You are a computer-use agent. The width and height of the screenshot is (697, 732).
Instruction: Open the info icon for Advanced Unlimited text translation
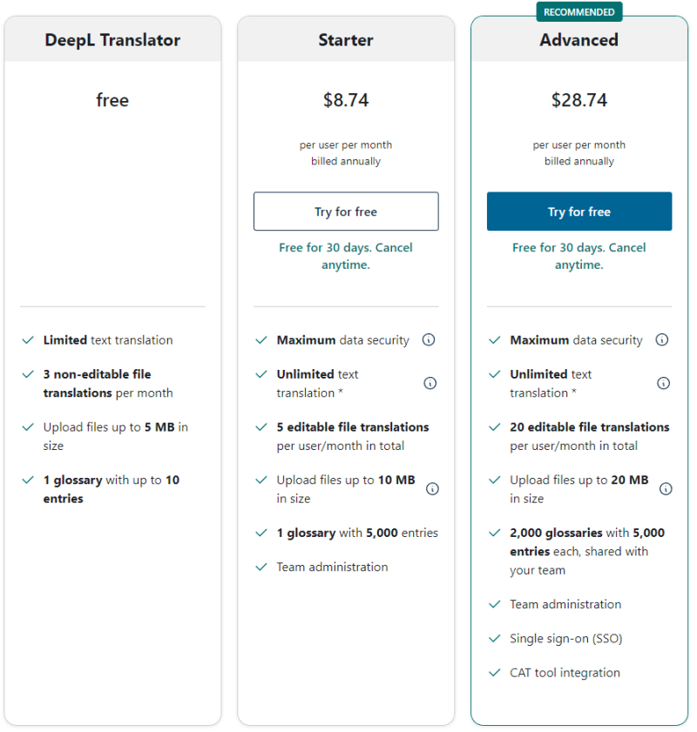tap(663, 383)
